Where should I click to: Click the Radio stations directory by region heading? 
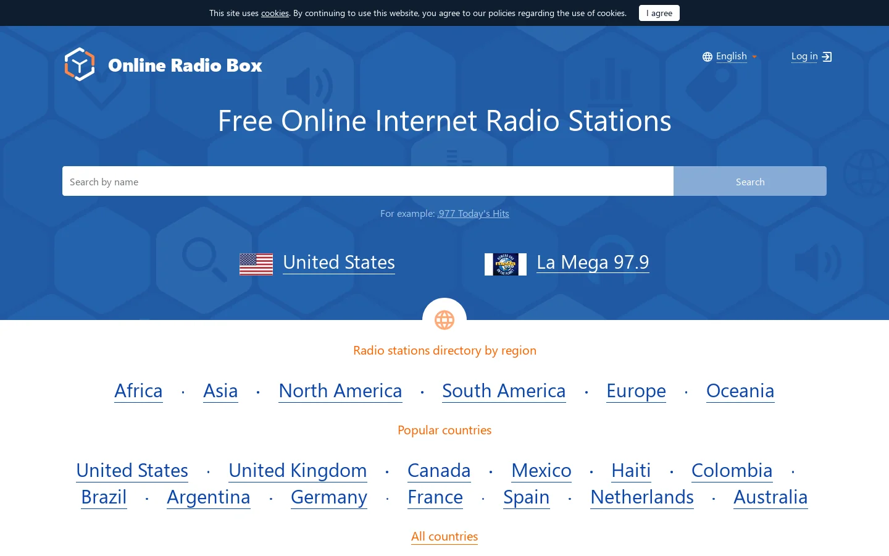point(444,350)
